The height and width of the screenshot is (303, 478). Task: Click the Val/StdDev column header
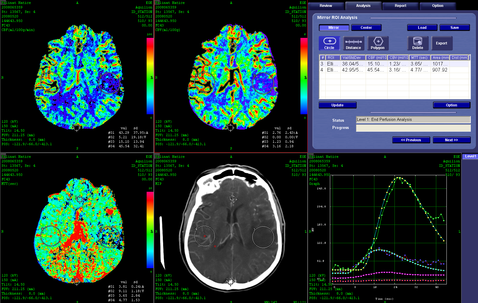click(353, 57)
